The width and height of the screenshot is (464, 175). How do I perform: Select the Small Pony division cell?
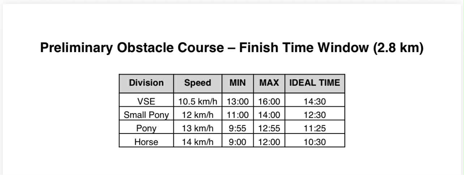146,115
